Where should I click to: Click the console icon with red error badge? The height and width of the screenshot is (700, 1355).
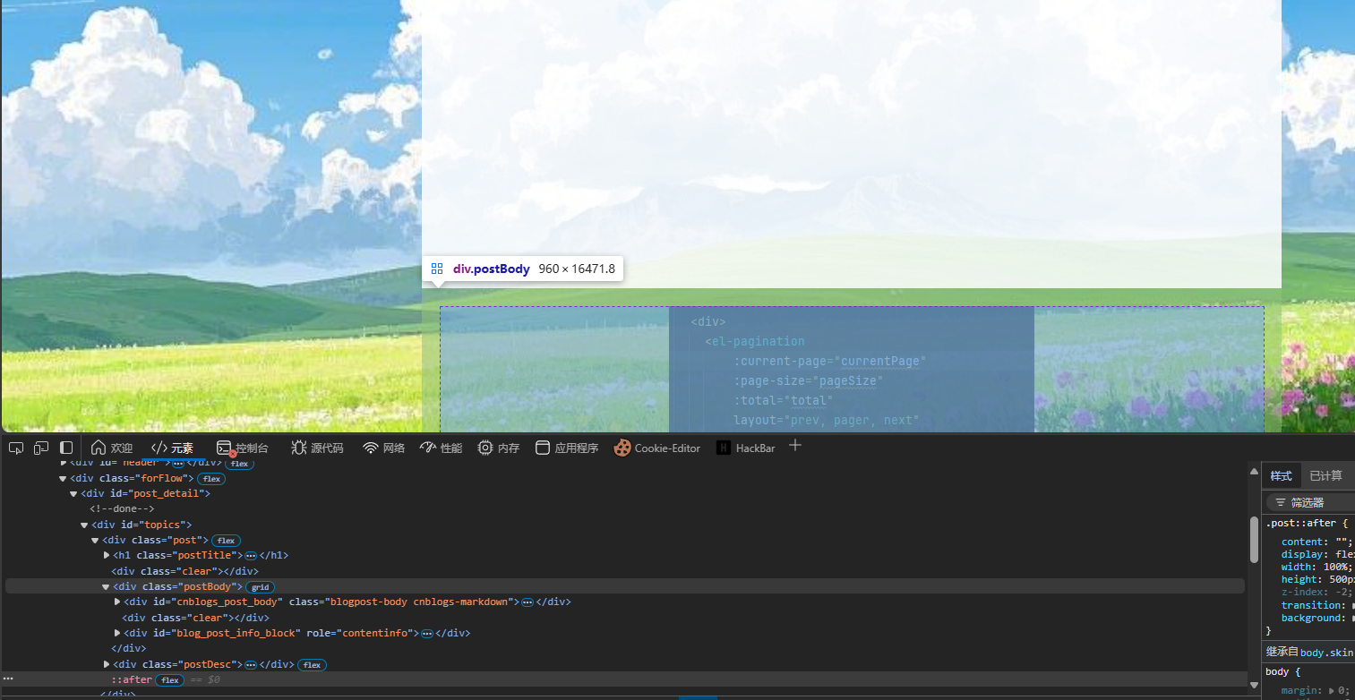(x=225, y=448)
